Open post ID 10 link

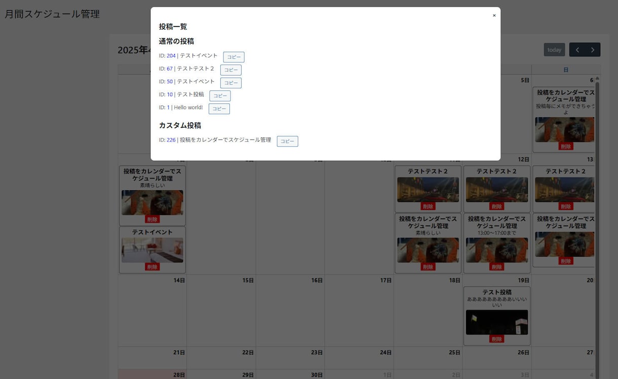pyautogui.click(x=170, y=94)
